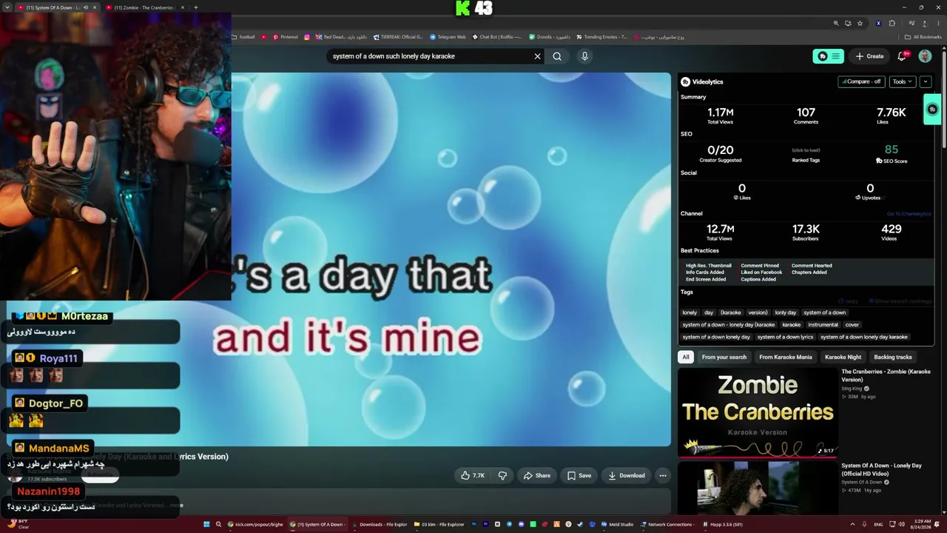Open the Telegram Web bookmark
This screenshot has width=947, height=533.
point(448,37)
